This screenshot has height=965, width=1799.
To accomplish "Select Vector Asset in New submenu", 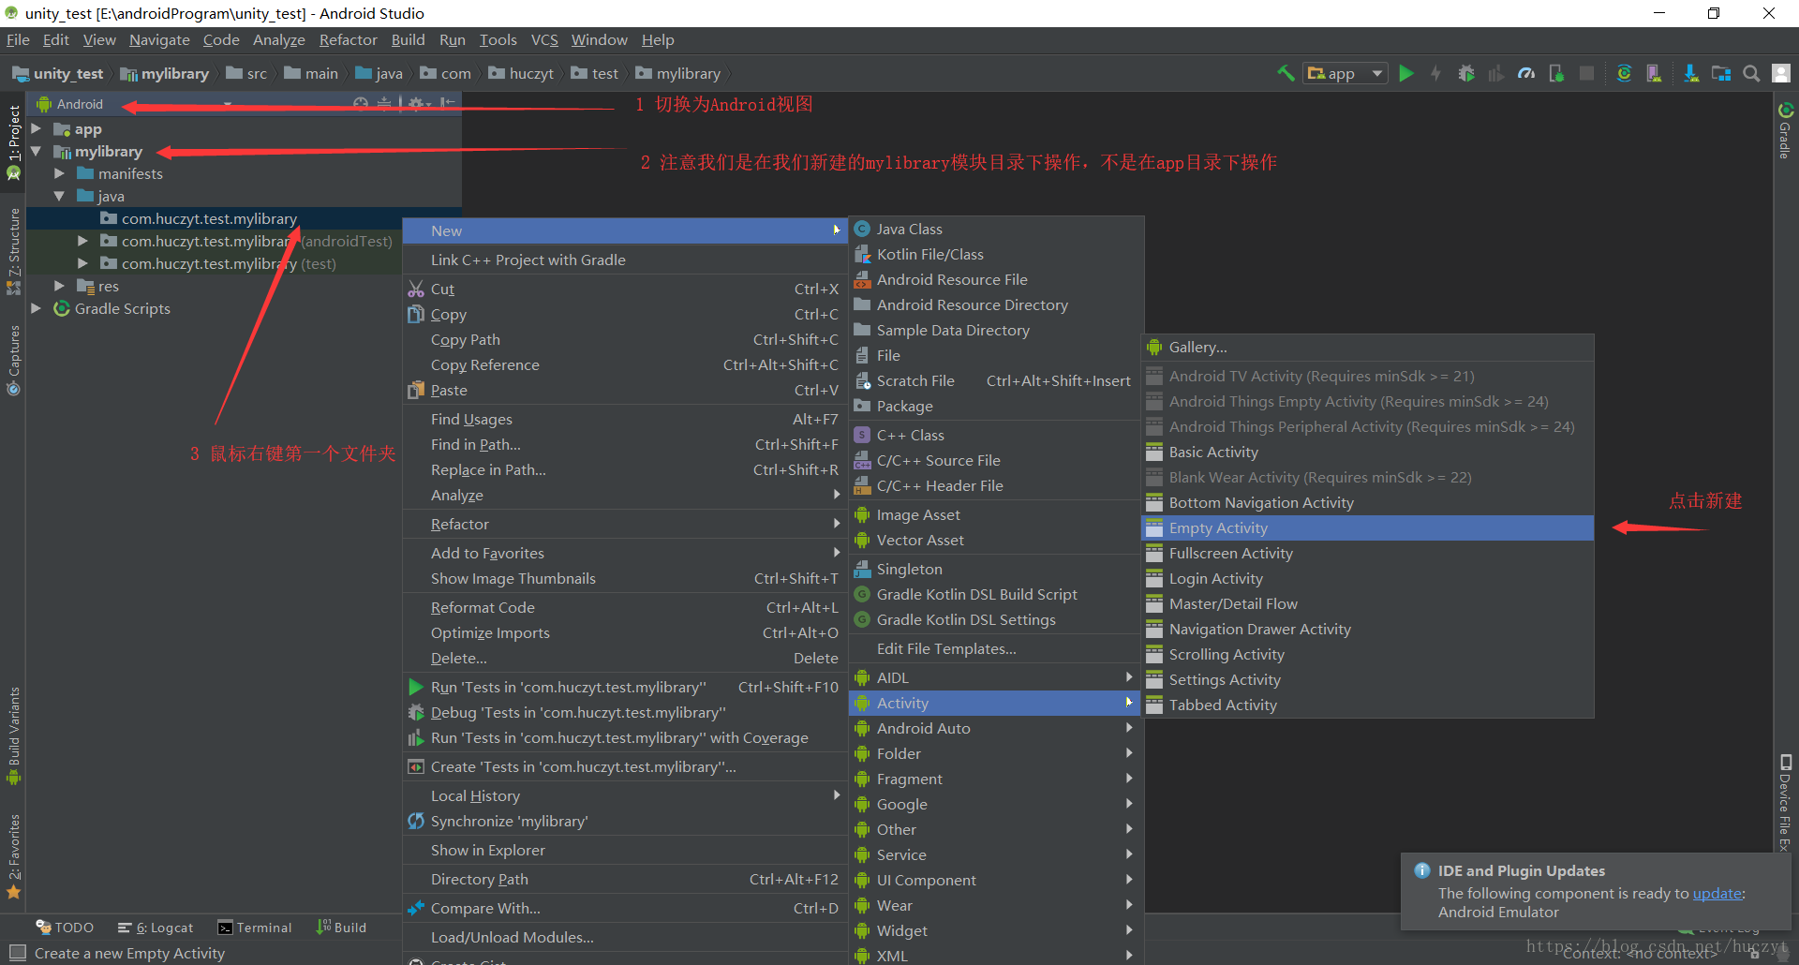I will [x=996, y=540].
